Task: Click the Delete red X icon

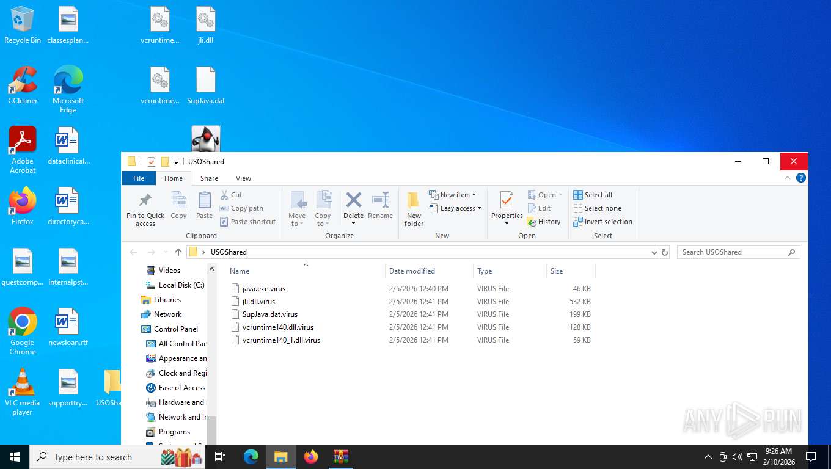Action: point(353,200)
